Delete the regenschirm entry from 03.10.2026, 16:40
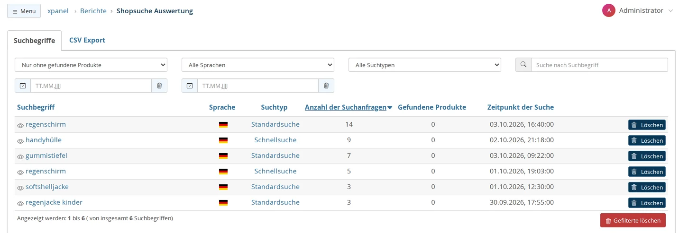The width and height of the screenshot is (679, 233). 647,125
